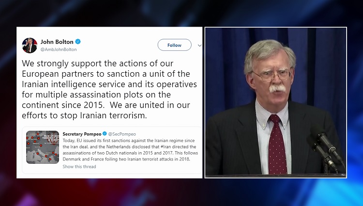Click the '2015' text in main tweet
This screenshot has height=206, width=363.
pyautogui.click(x=92, y=105)
